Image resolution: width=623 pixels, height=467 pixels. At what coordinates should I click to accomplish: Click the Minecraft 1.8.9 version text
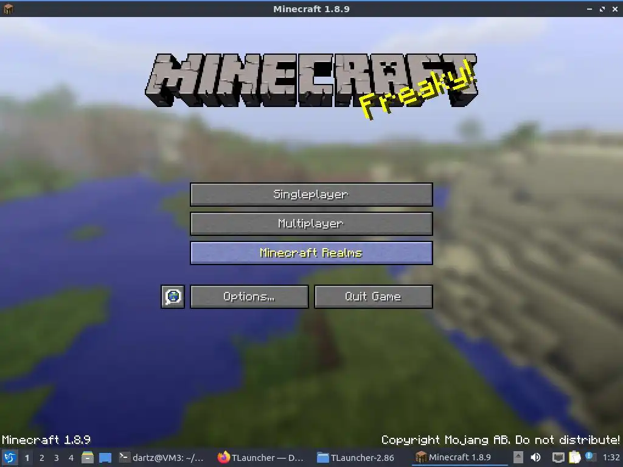point(46,440)
